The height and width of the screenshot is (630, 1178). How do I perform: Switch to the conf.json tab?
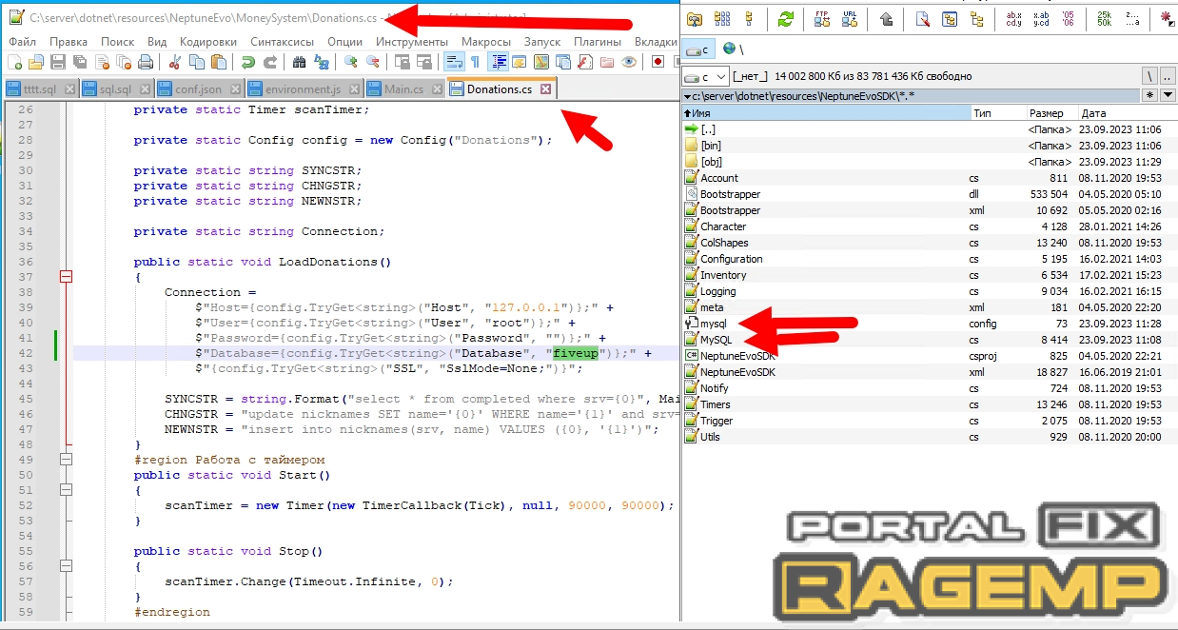tap(200, 89)
